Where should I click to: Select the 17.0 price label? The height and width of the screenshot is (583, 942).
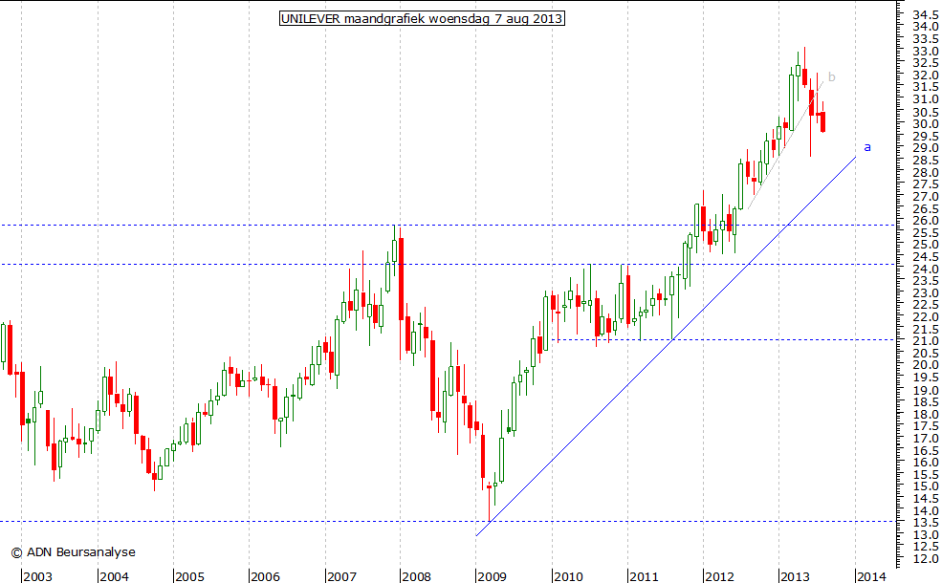[x=925, y=439]
